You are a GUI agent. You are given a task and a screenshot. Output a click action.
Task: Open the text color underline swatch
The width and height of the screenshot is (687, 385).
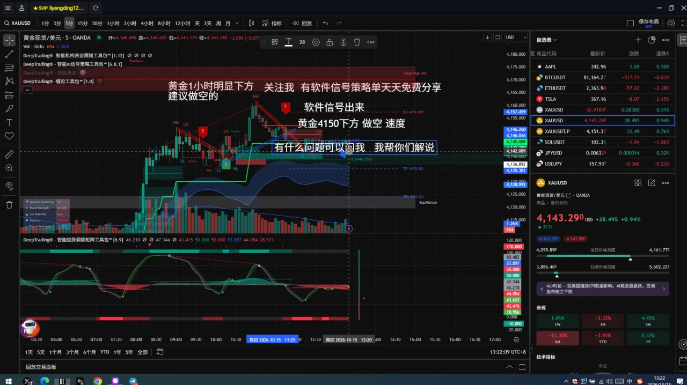(x=288, y=42)
